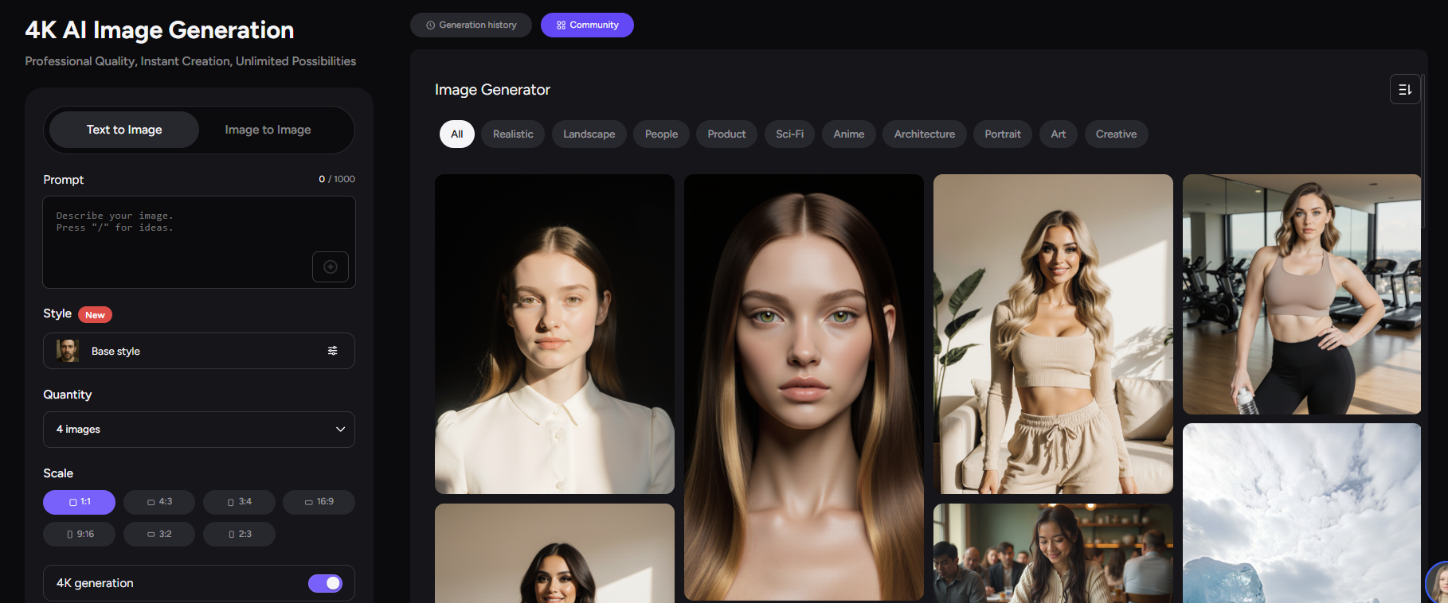This screenshot has height=603, width=1448.
Task: Select the 3:2 scale option
Action: point(159,534)
